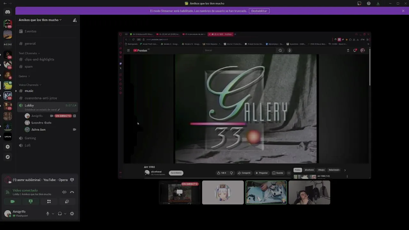Toggle screen share green button
Viewport: 409px width, 230px height.
coord(31,202)
